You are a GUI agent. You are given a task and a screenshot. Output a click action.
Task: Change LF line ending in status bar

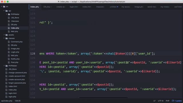[154, 101]
